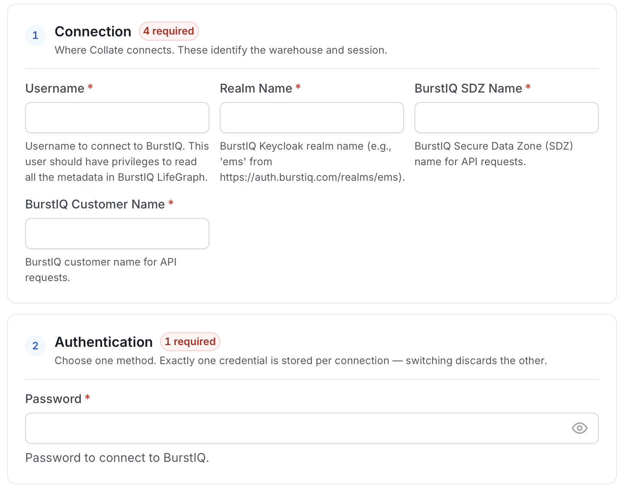Screen dimensions: 623x493
Task: Click the step 2 number circle
Action: pos(35,346)
